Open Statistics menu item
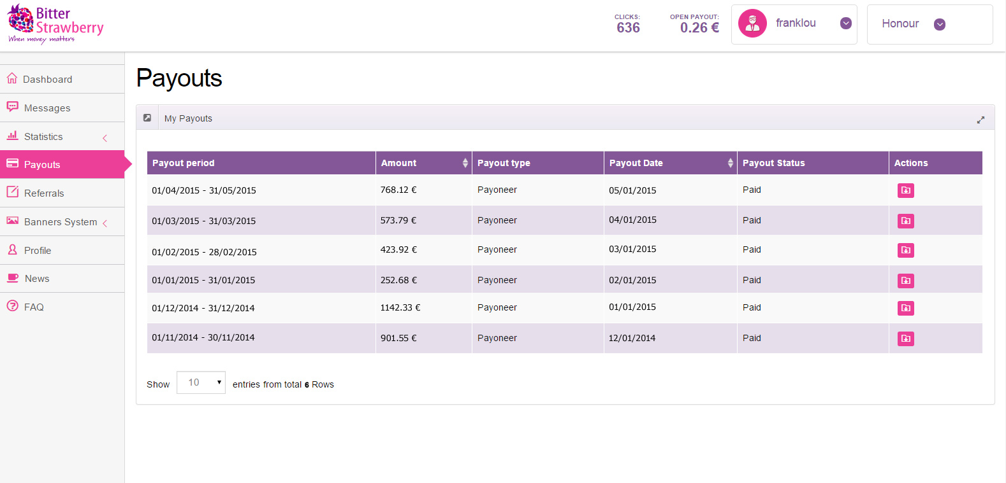The height and width of the screenshot is (483, 1006). coord(62,136)
